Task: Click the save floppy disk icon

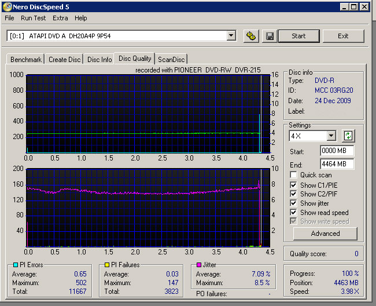Action: [x=270, y=37]
